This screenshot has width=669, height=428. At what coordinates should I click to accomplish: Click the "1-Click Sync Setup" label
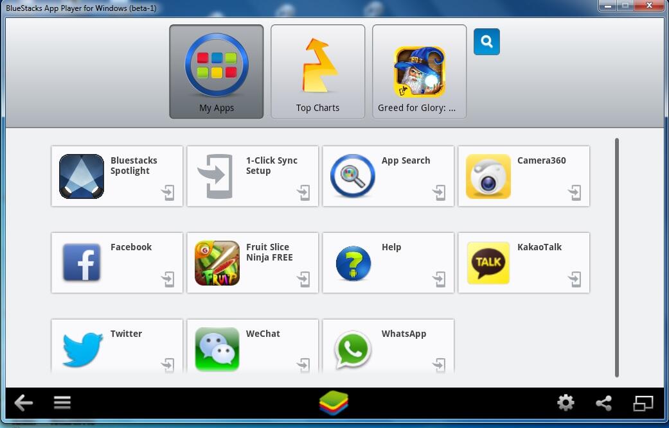click(272, 166)
